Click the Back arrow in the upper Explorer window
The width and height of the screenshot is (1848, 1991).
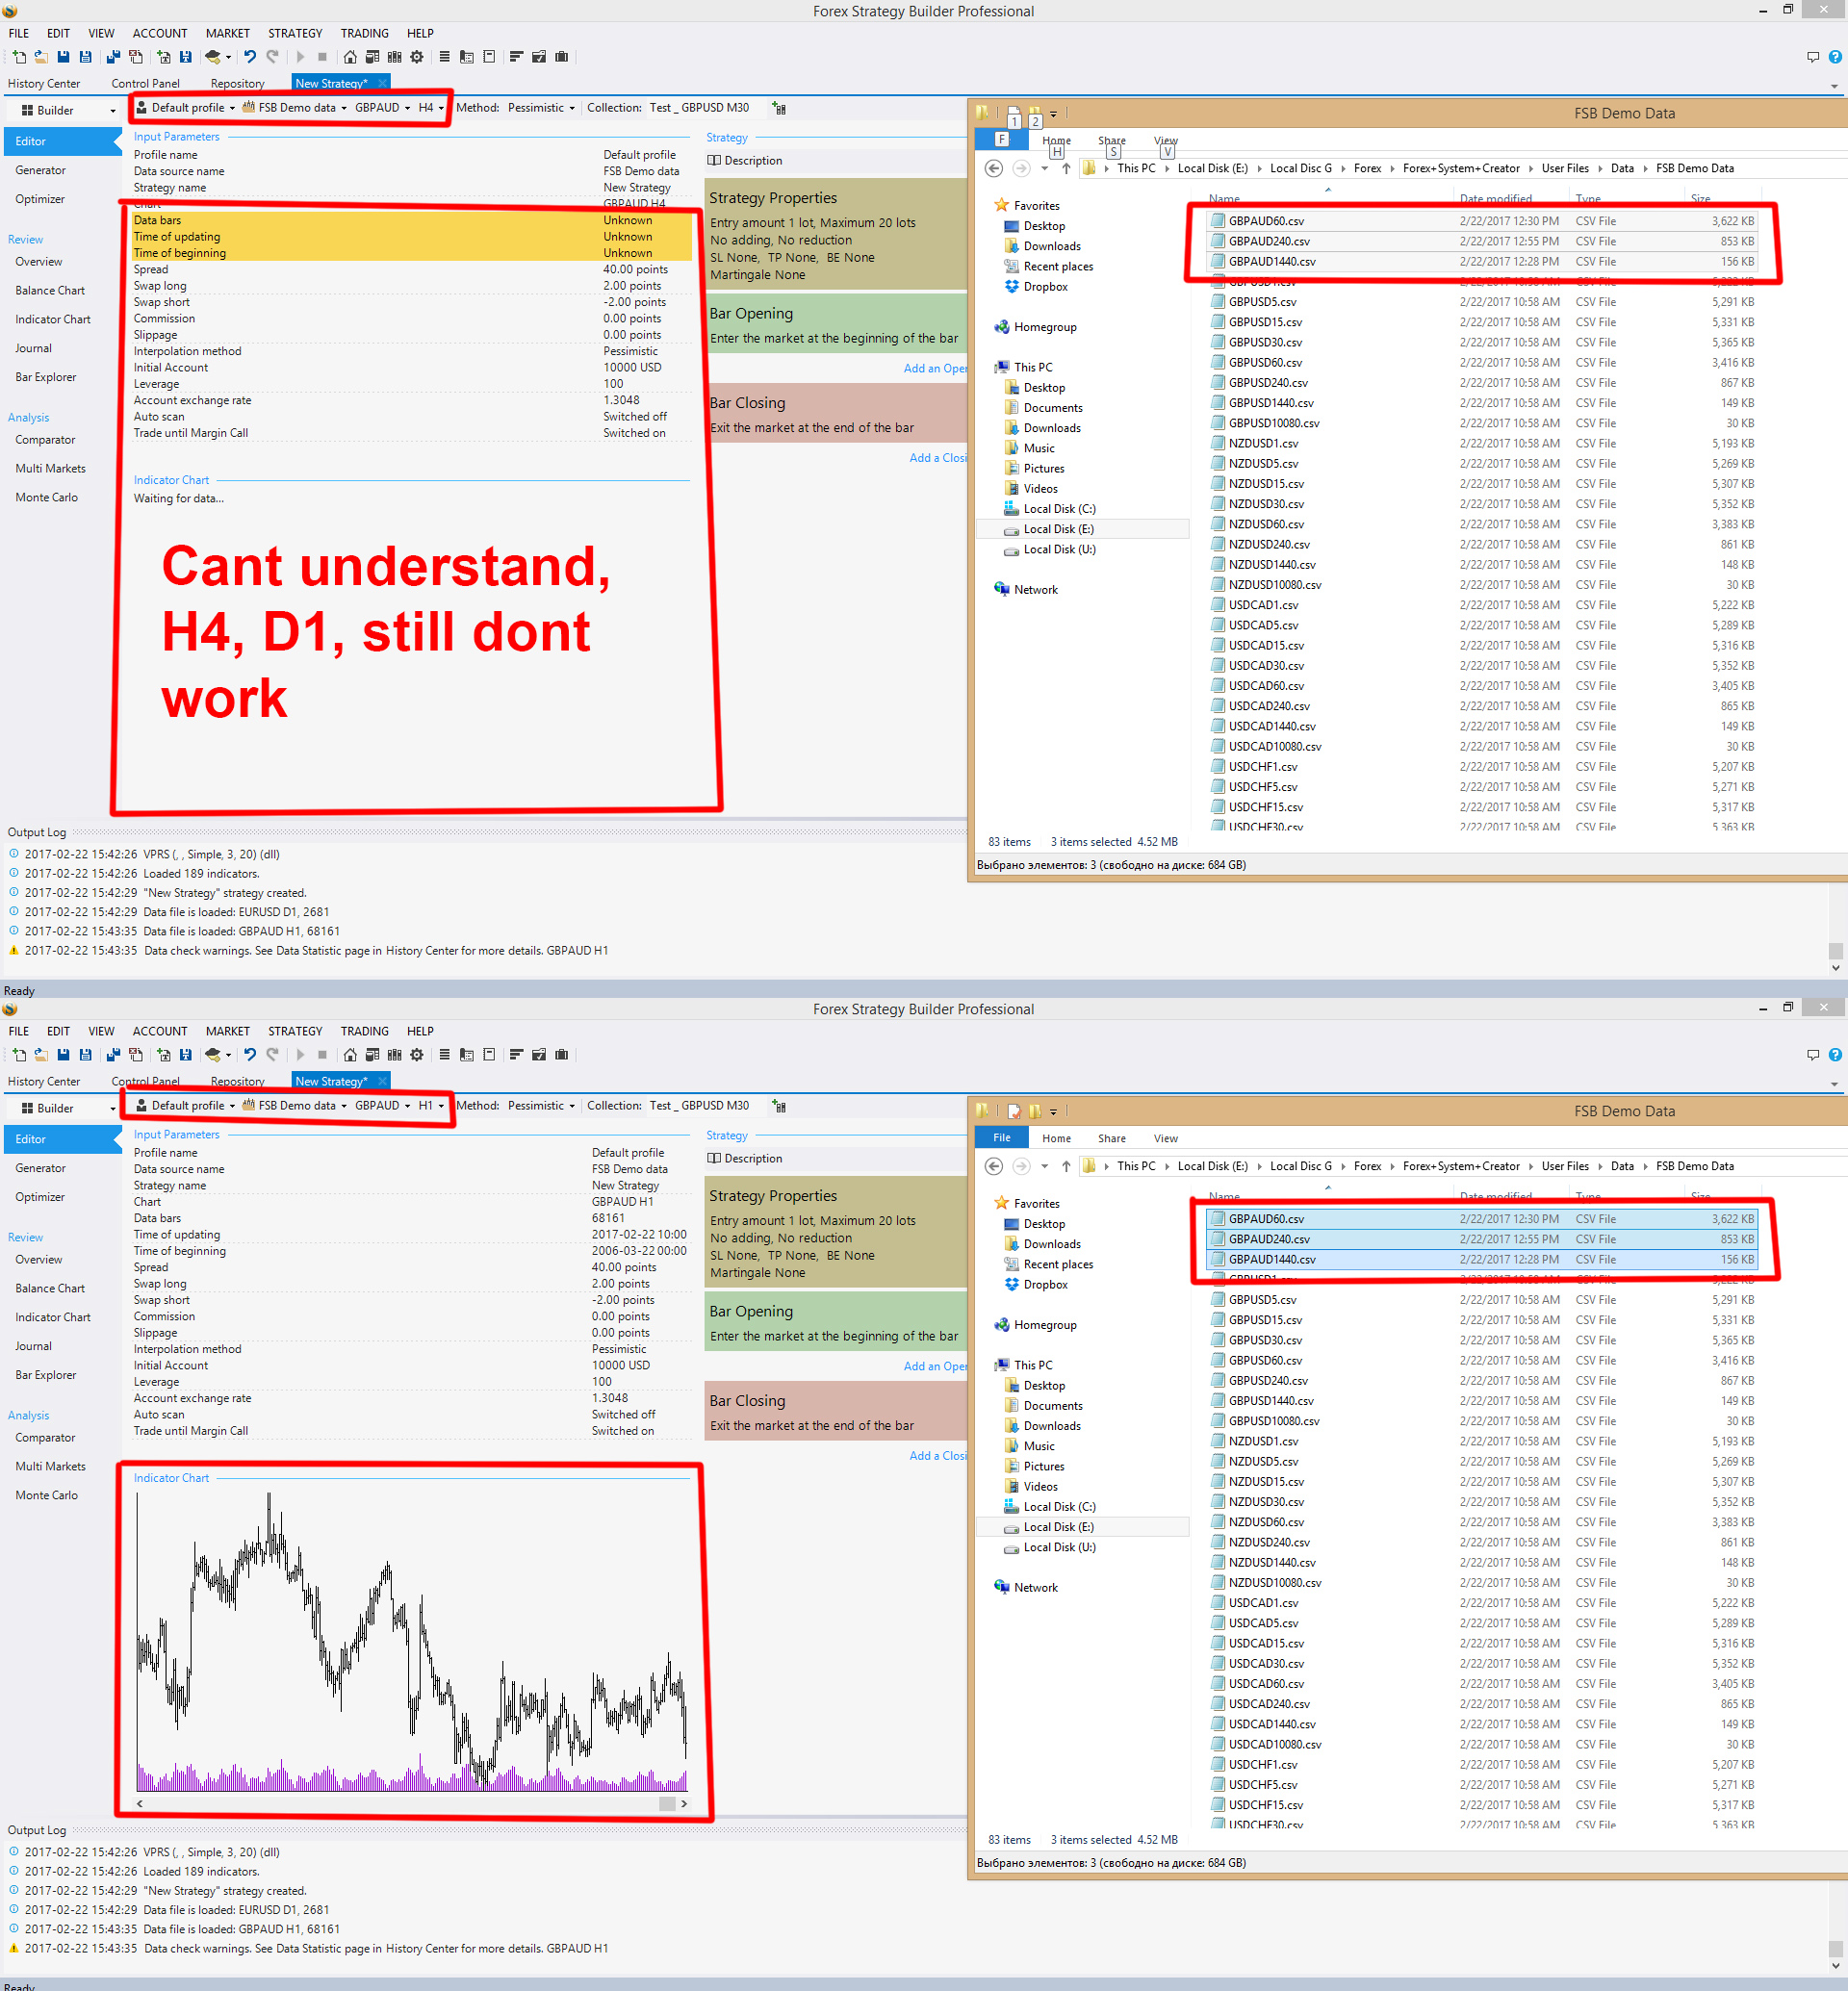pyautogui.click(x=994, y=168)
